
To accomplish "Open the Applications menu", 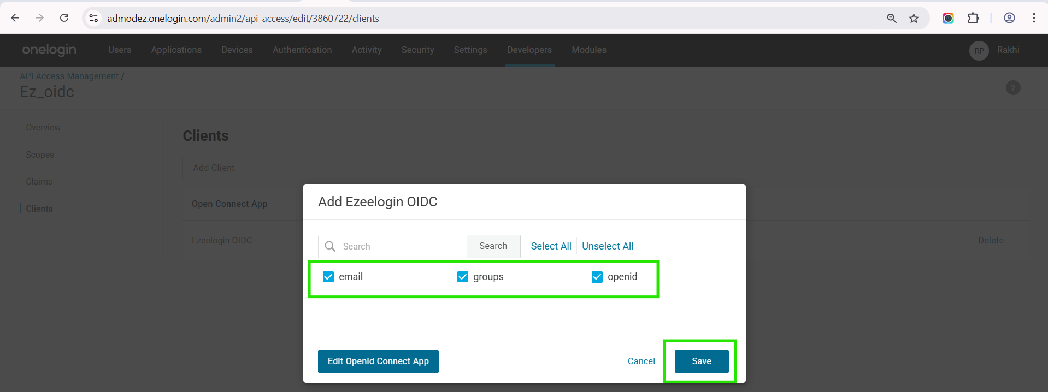I will click(x=176, y=50).
